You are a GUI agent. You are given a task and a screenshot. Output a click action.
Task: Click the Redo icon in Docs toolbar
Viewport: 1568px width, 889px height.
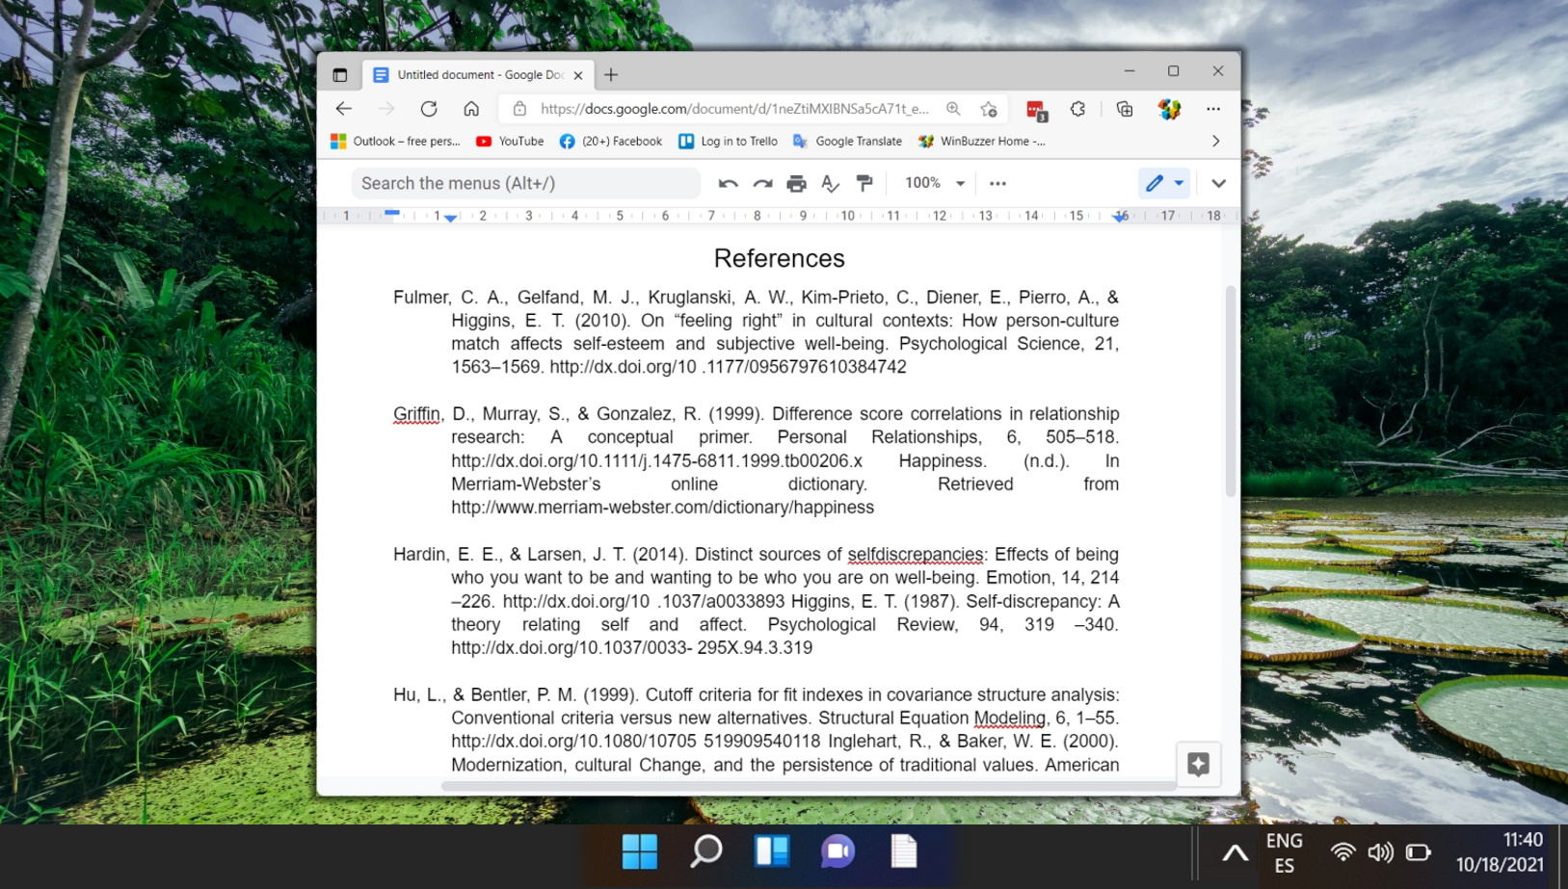pos(762,183)
